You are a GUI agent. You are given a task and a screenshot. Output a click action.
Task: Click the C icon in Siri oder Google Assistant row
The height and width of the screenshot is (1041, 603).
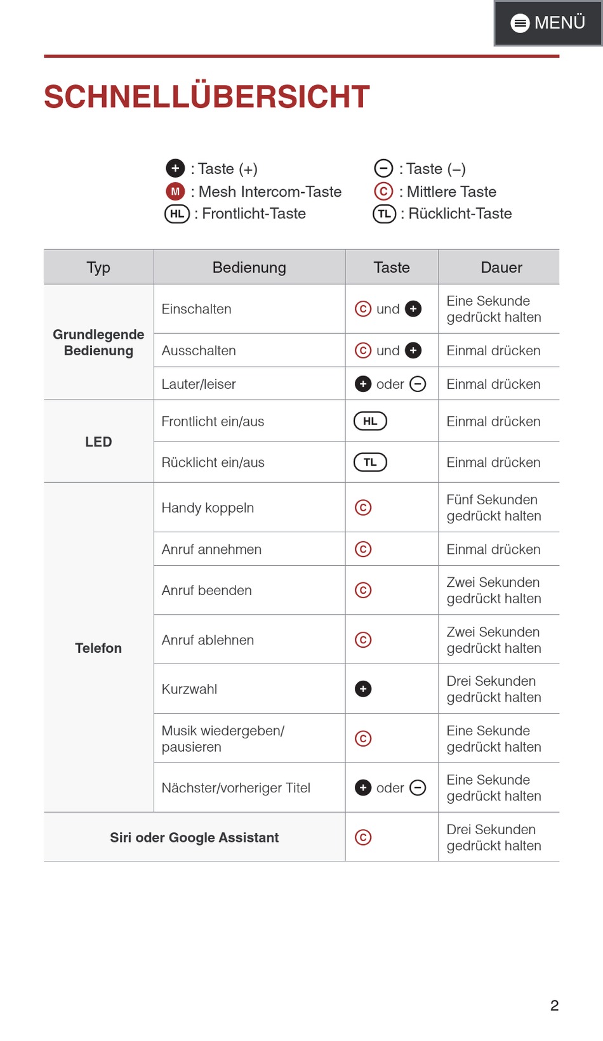[363, 837]
